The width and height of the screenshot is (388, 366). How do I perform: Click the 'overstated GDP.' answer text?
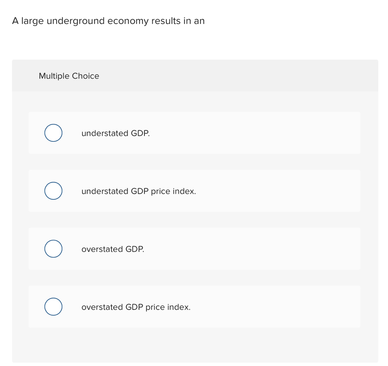[x=112, y=249]
